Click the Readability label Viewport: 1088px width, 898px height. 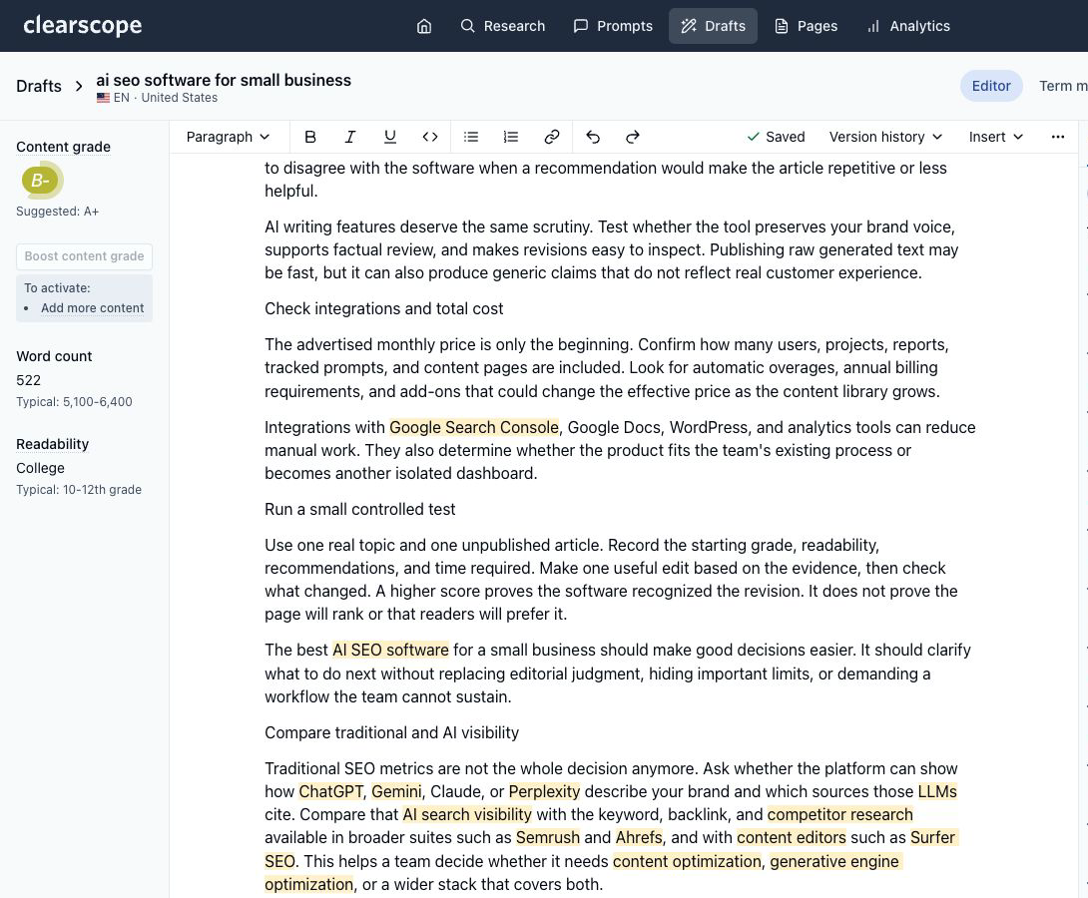pos(52,444)
